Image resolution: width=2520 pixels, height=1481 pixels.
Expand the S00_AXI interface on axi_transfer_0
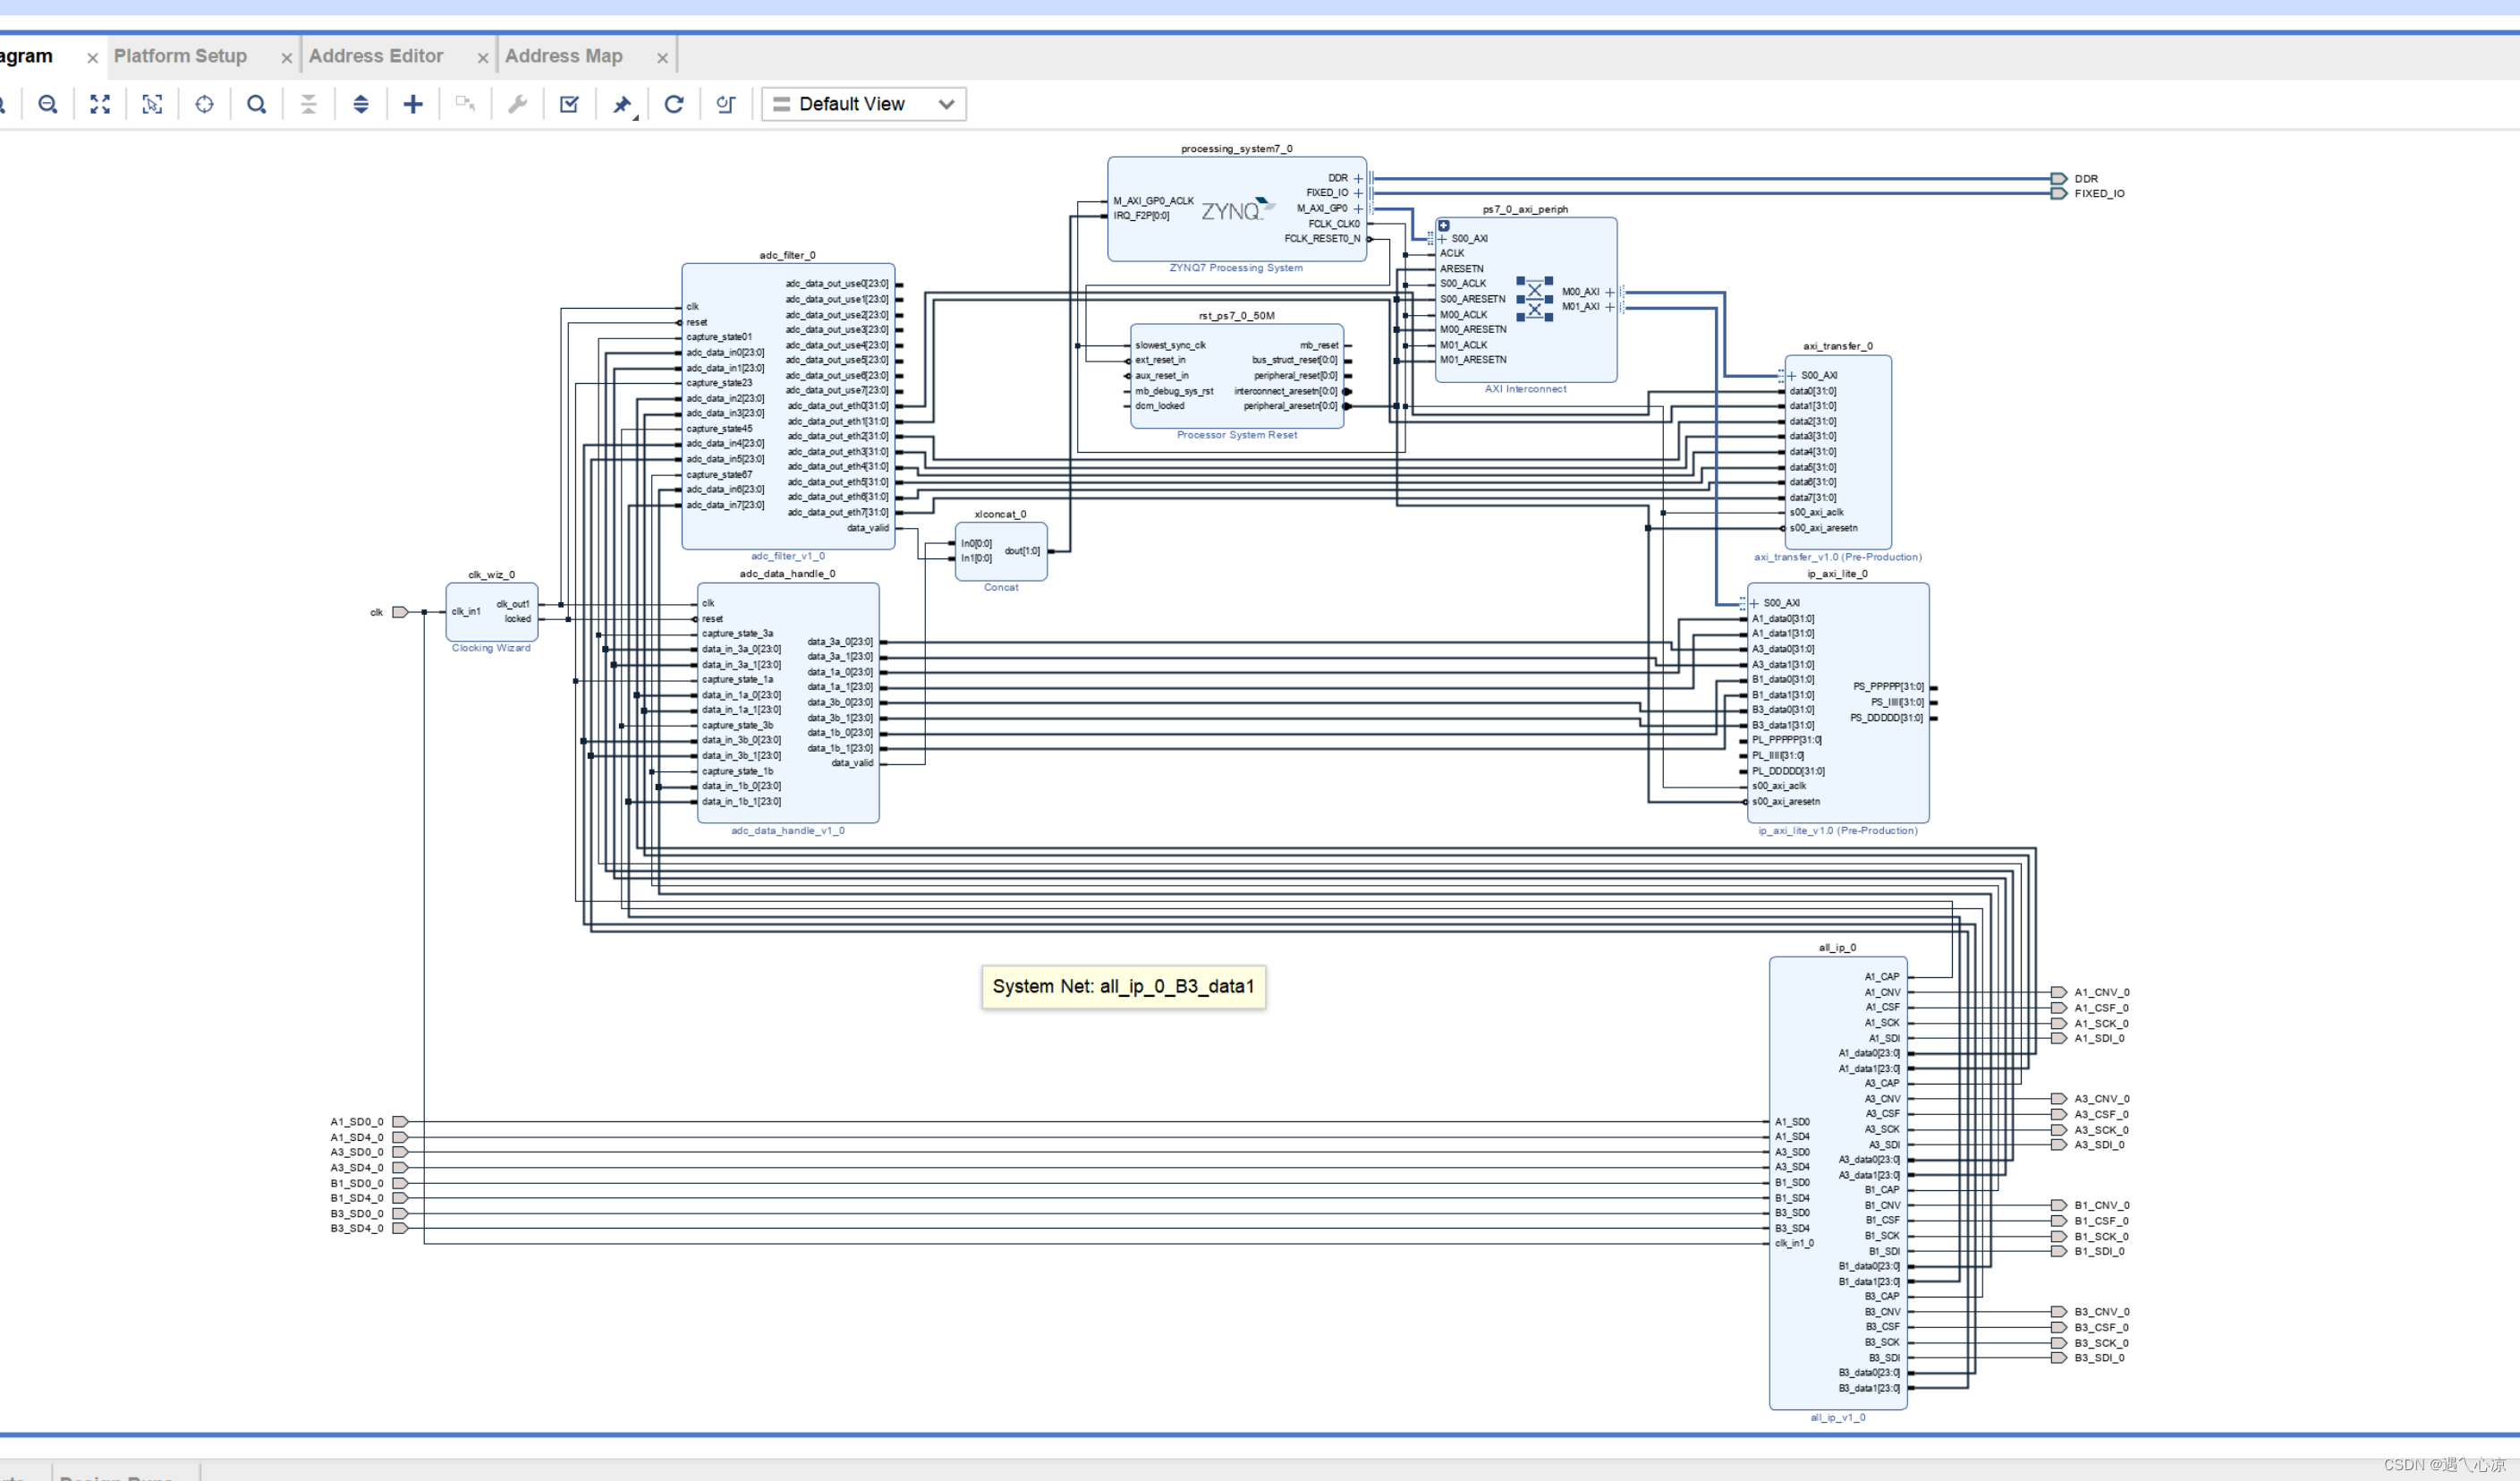[1792, 376]
